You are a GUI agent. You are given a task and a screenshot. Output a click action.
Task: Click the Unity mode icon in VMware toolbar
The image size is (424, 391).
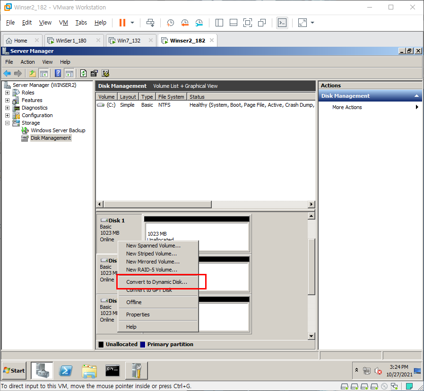pos(262,23)
